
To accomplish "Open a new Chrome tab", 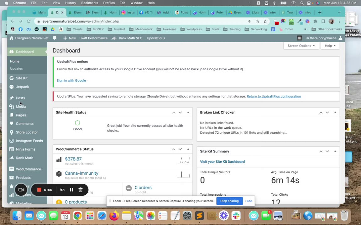I will [320, 12].
